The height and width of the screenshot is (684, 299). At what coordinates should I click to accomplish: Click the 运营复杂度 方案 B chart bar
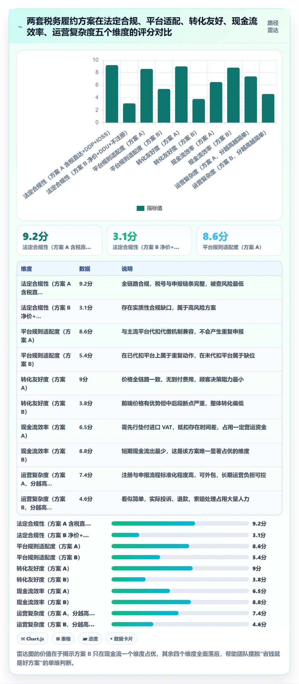click(x=268, y=108)
